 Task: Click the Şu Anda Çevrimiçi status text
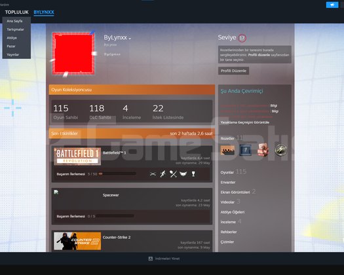tap(242, 91)
